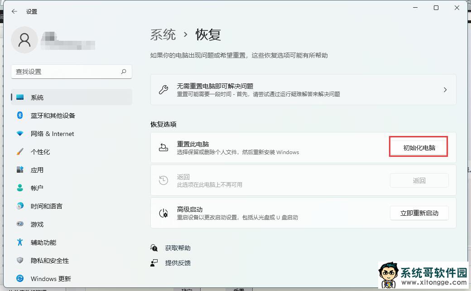Select 应用 in the sidebar
471x291 pixels.
pyautogui.click(x=72, y=170)
